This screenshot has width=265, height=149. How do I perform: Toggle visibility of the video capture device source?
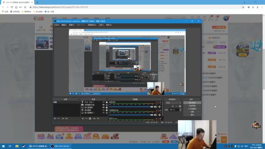[103, 105]
